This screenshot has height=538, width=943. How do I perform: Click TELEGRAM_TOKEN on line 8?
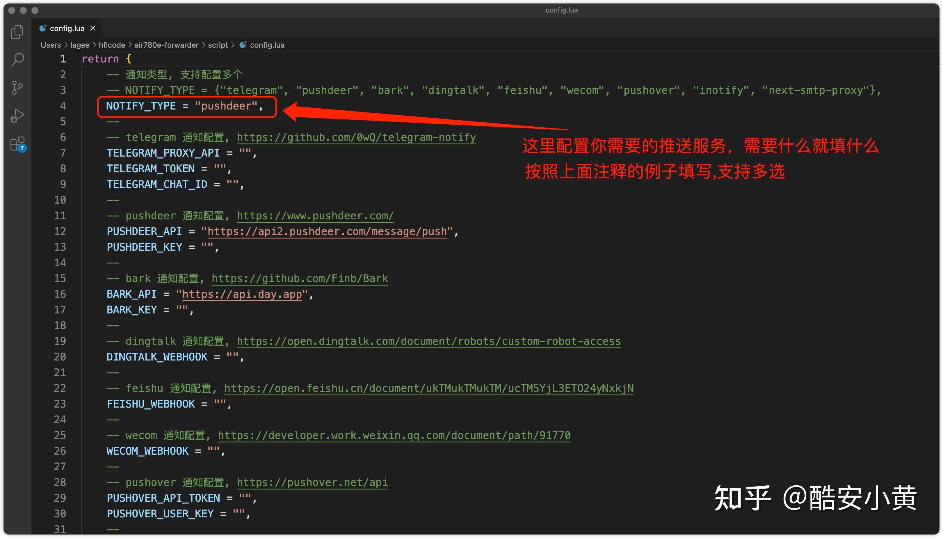click(151, 168)
